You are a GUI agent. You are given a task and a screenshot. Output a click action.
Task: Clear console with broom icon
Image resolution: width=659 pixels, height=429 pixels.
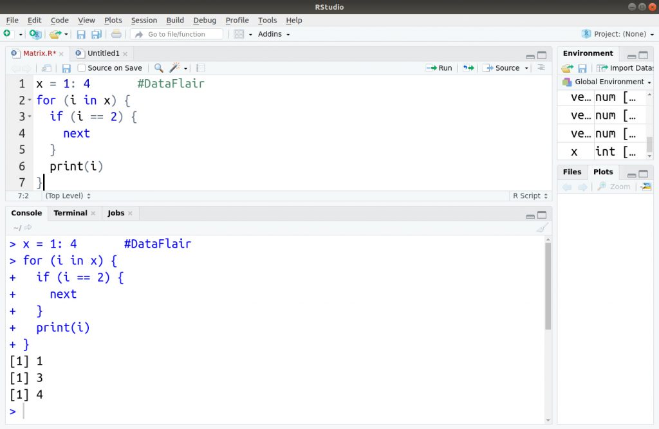pos(542,228)
